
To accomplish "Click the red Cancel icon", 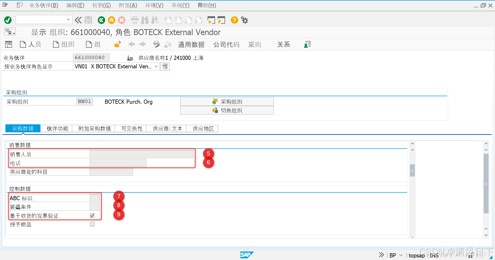I will click(122, 20).
